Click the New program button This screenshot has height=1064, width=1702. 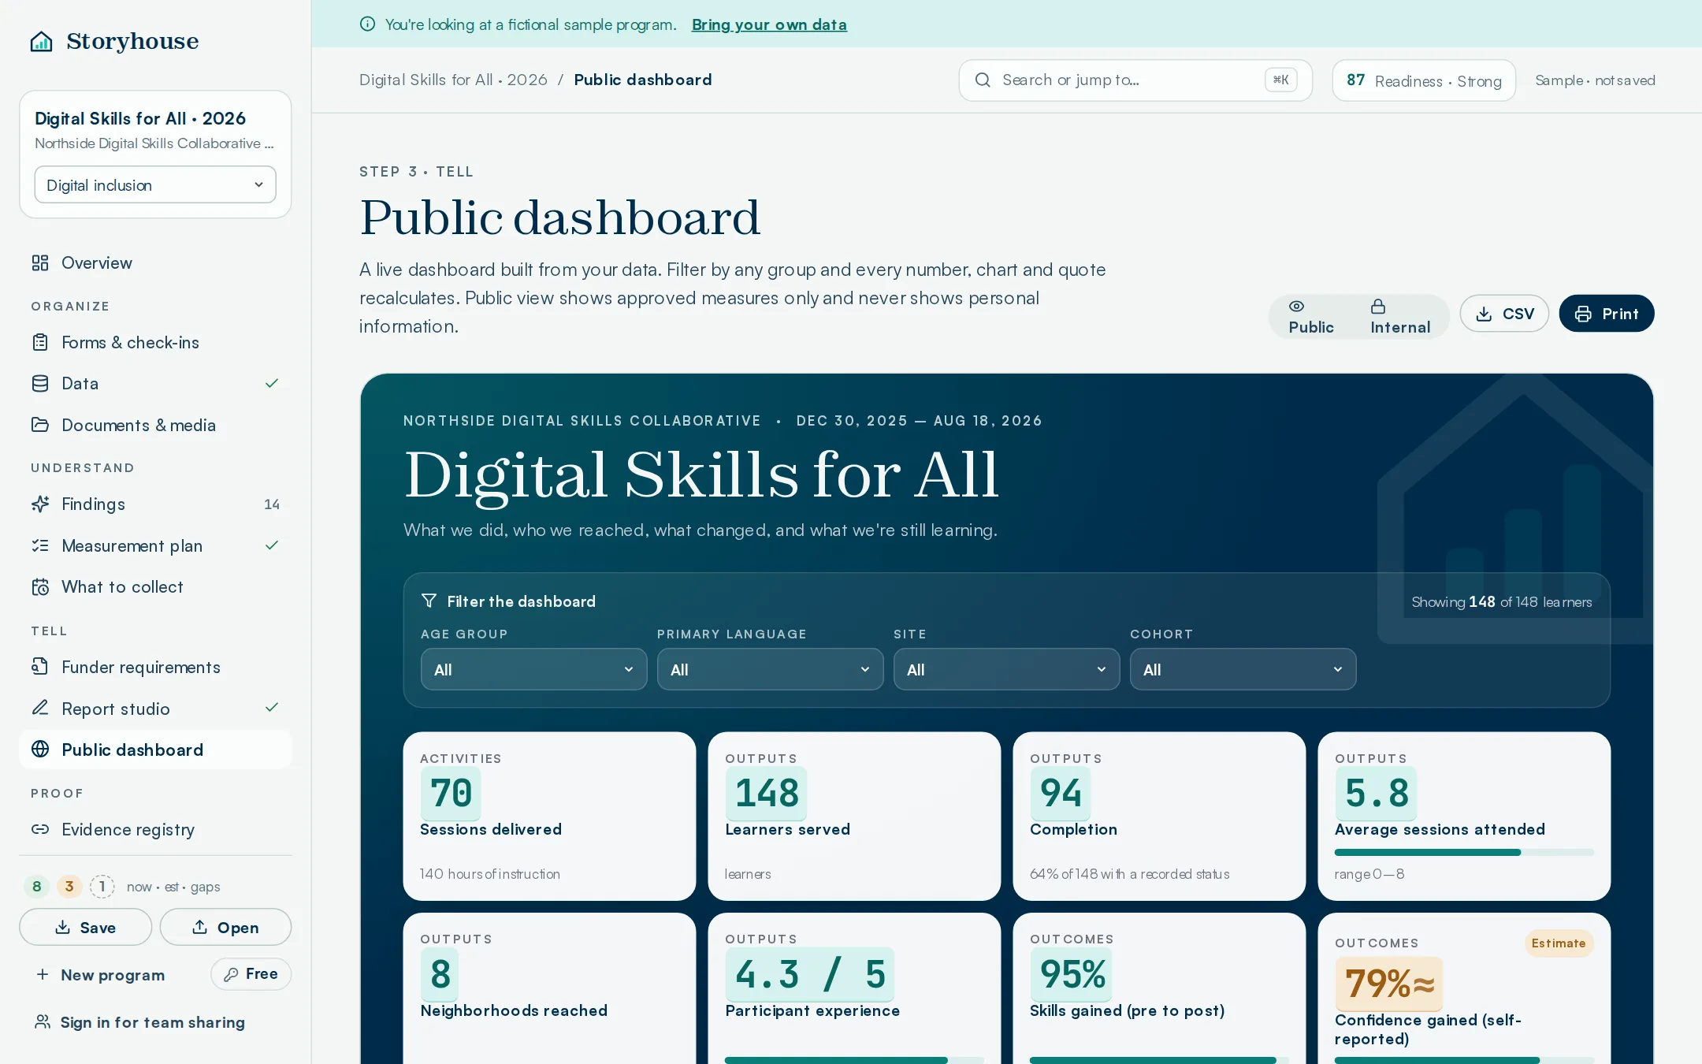100,975
